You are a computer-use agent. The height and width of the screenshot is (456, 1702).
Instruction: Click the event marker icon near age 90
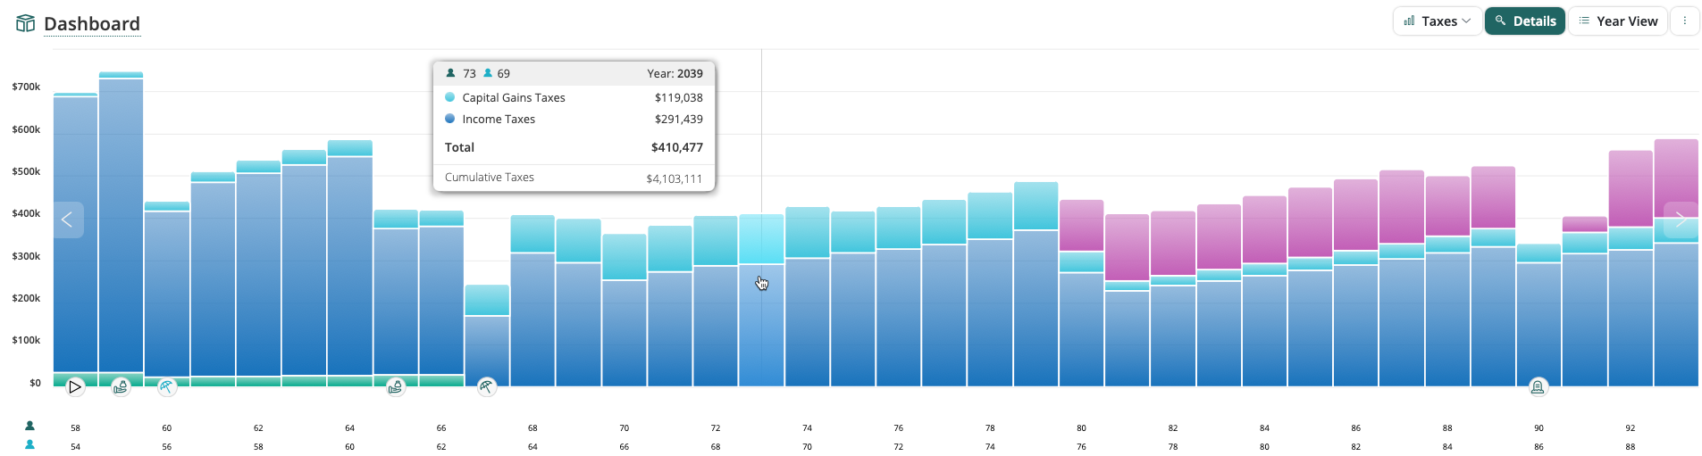(1538, 386)
